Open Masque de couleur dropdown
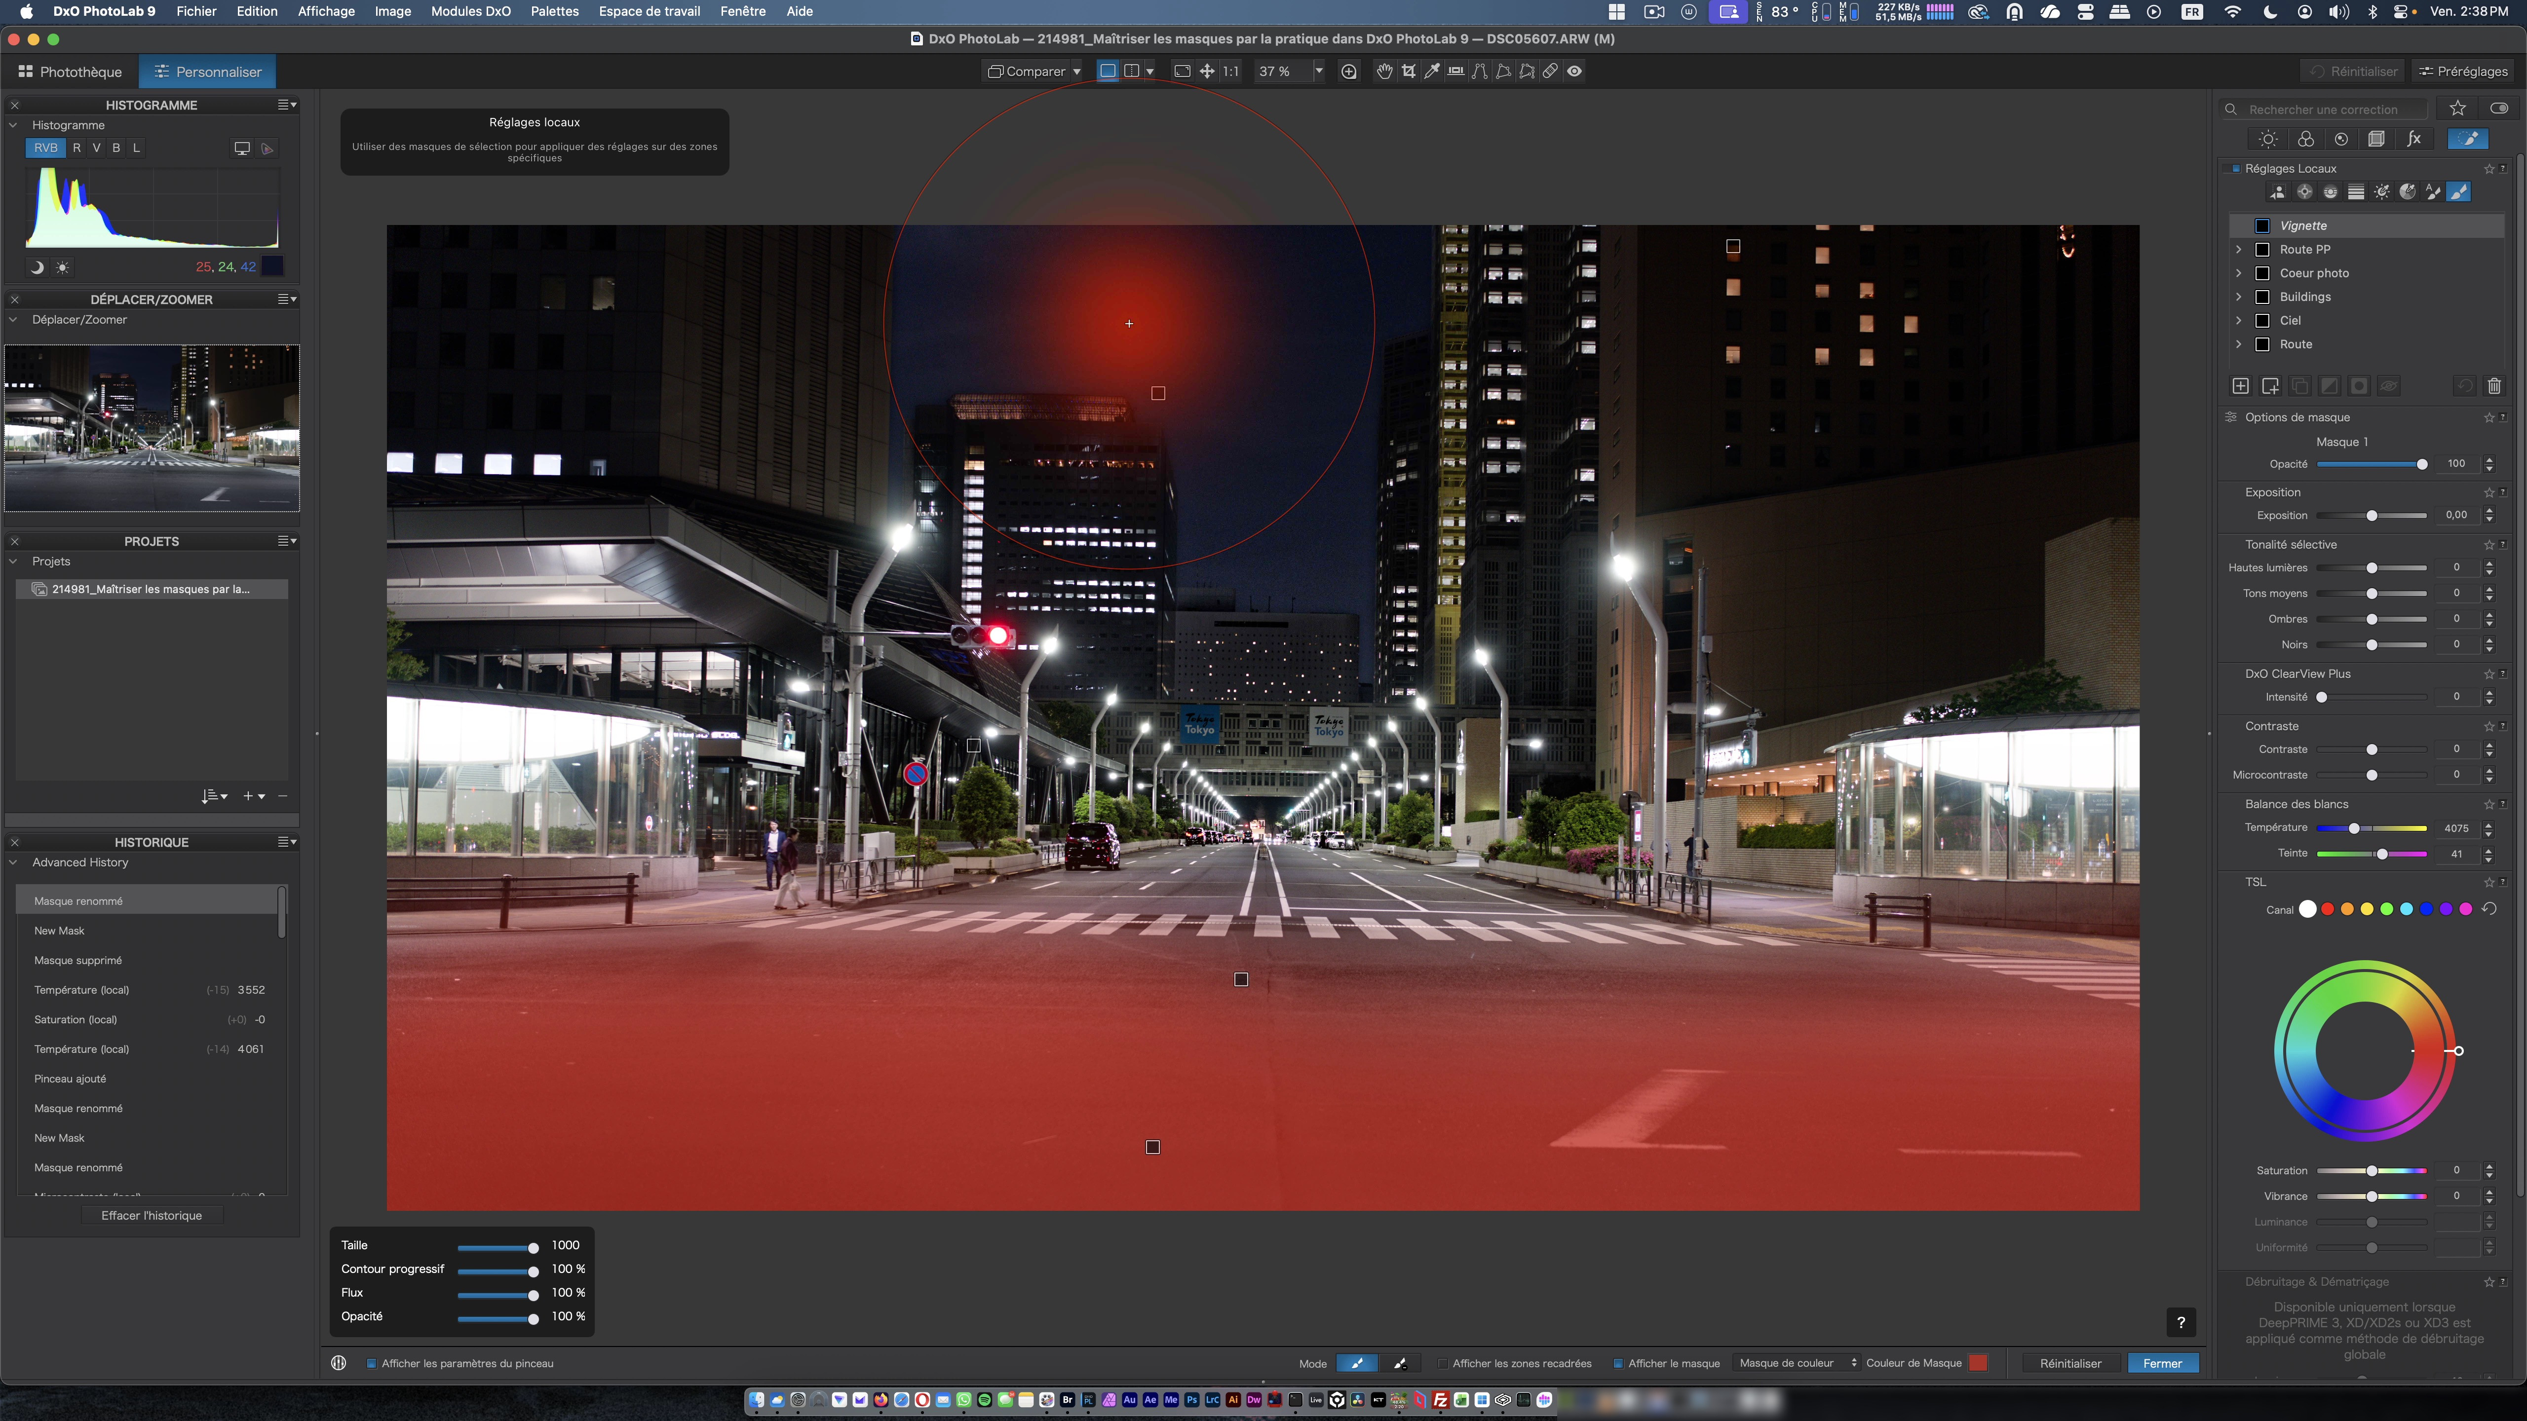2527x1421 pixels. pyautogui.click(x=1796, y=1363)
